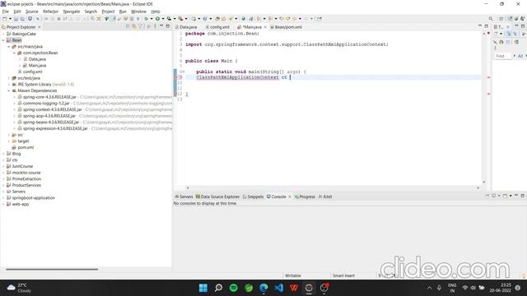Open the Window menu
This screenshot has width=527, height=296.
coord(138,12)
